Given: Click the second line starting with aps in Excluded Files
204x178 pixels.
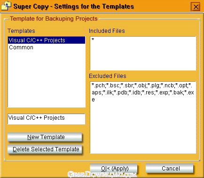Looking at the screenshot, I should (143, 93).
